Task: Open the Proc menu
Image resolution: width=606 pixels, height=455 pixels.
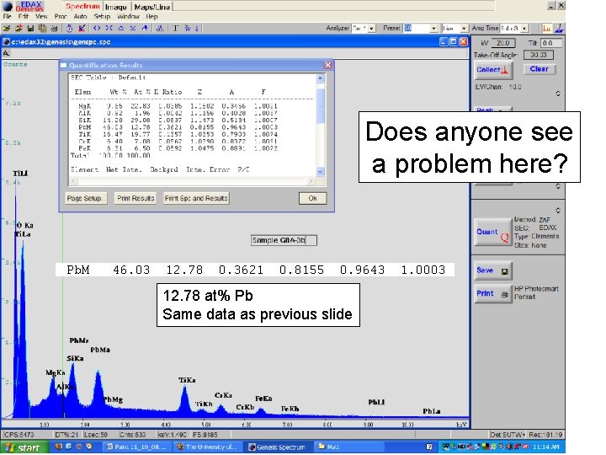Action: tap(61, 16)
